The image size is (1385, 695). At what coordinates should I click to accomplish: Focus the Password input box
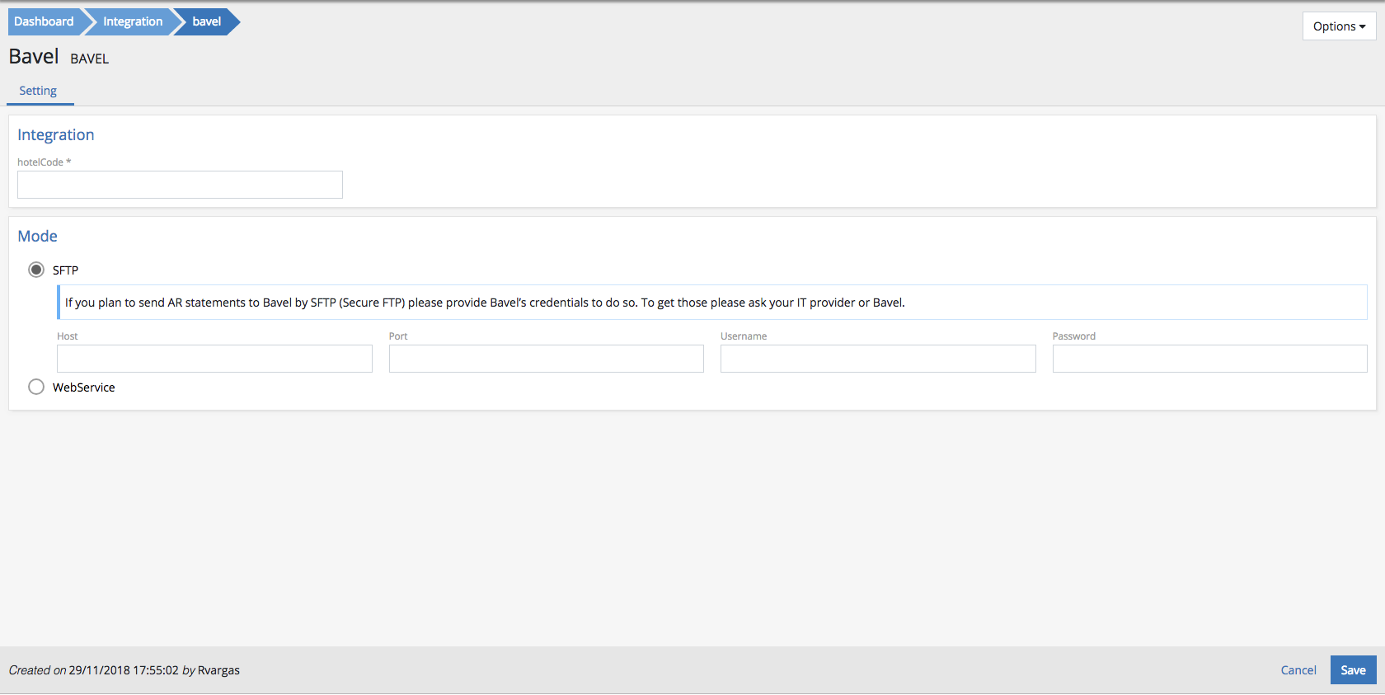[x=1209, y=359]
